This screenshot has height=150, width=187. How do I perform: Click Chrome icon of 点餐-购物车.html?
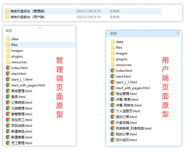click(x=113, y=105)
